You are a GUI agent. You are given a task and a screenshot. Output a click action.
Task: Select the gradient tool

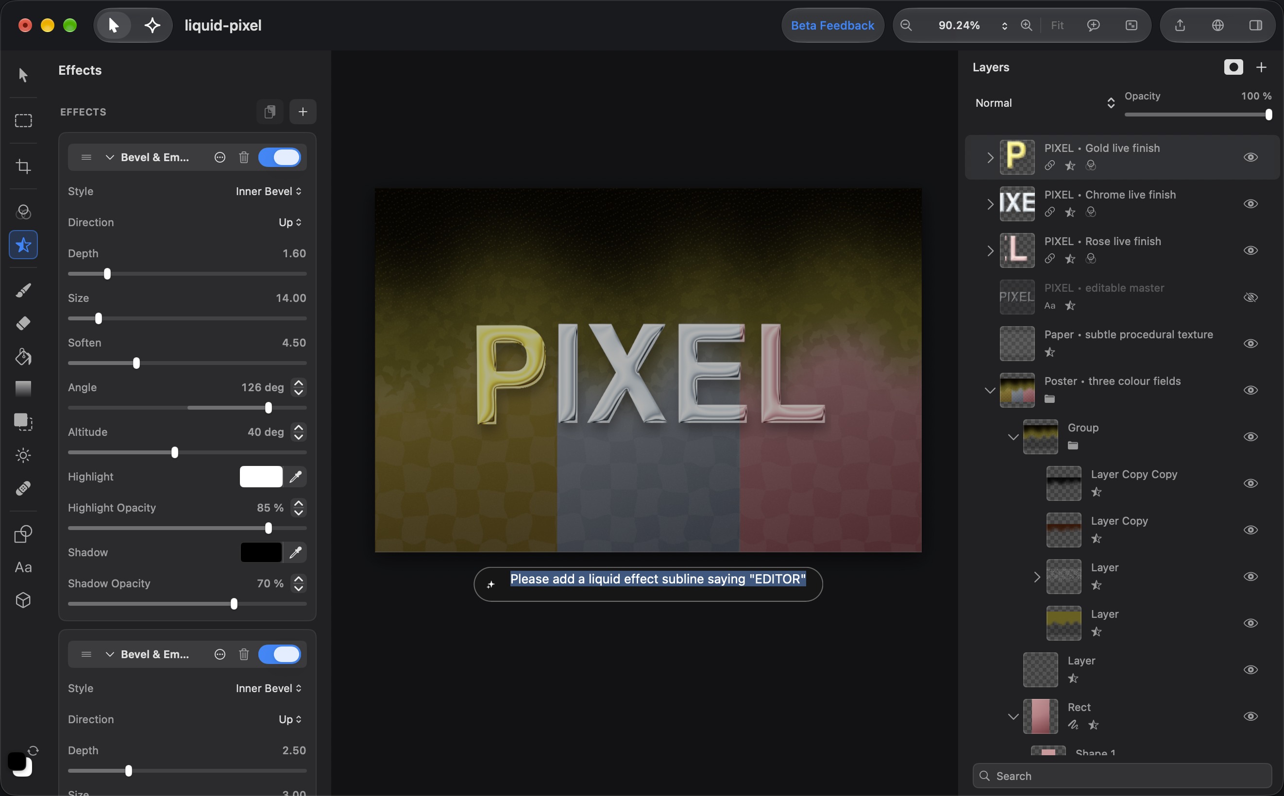[23, 388]
